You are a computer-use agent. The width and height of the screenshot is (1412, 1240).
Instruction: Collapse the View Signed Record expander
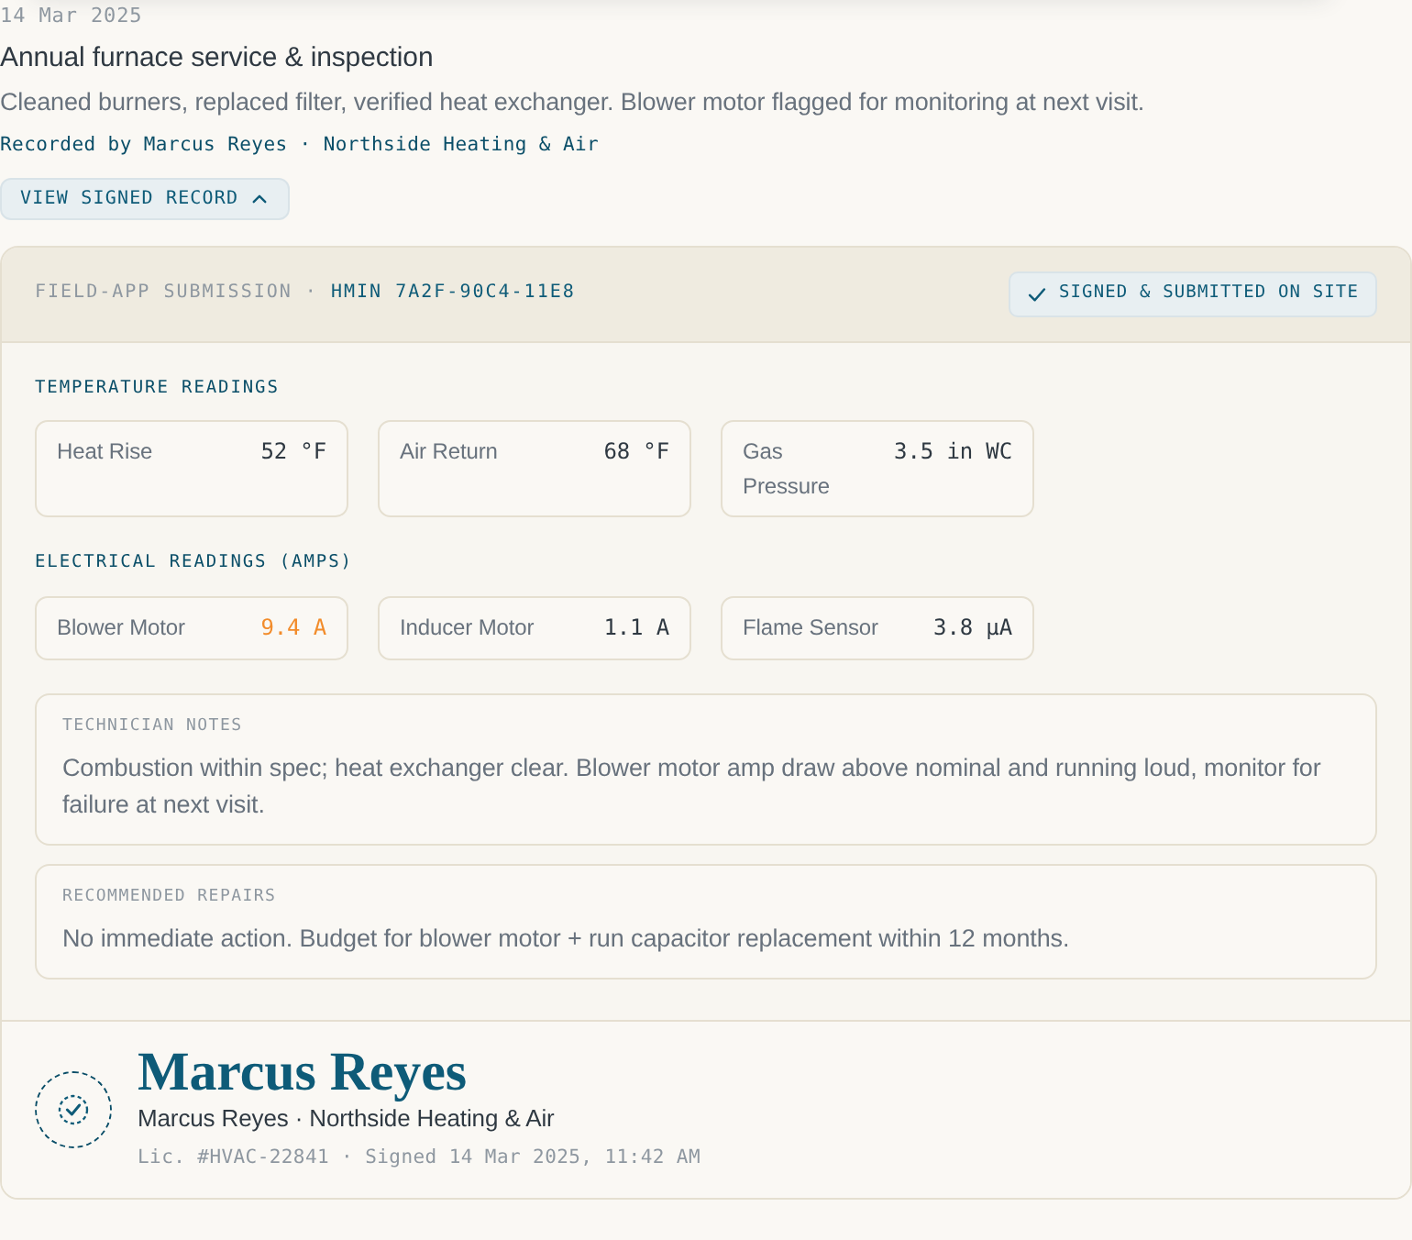pos(145,199)
